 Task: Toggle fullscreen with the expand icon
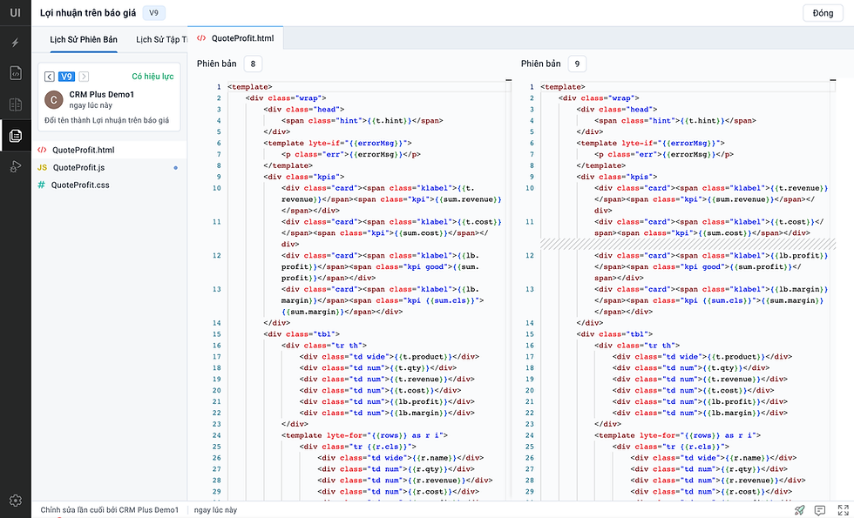point(843,510)
